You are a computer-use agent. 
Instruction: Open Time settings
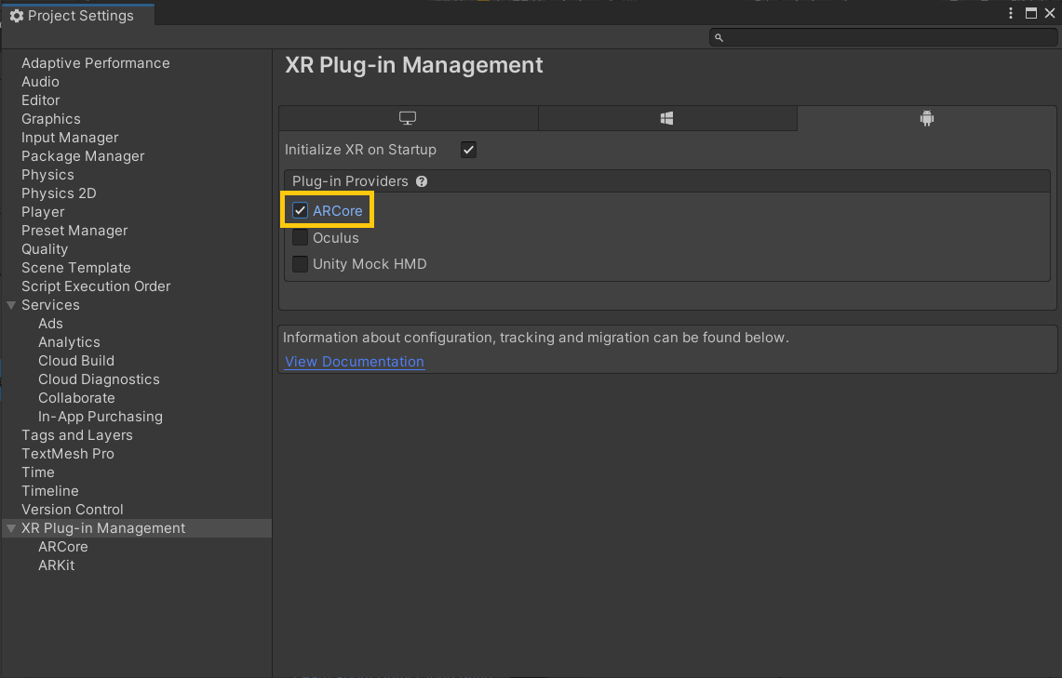coord(38,472)
